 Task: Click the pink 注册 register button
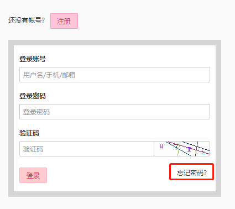tap(64, 21)
